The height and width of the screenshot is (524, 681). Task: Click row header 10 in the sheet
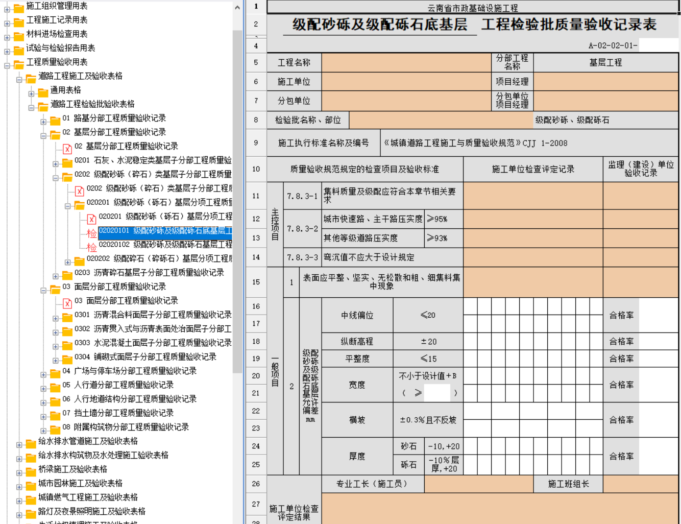pos(256,169)
